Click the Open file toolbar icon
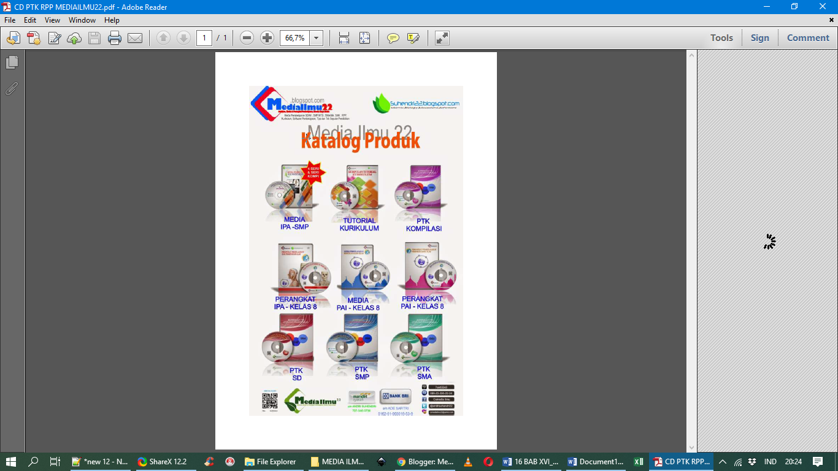The image size is (838, 471). pos(13,38)
